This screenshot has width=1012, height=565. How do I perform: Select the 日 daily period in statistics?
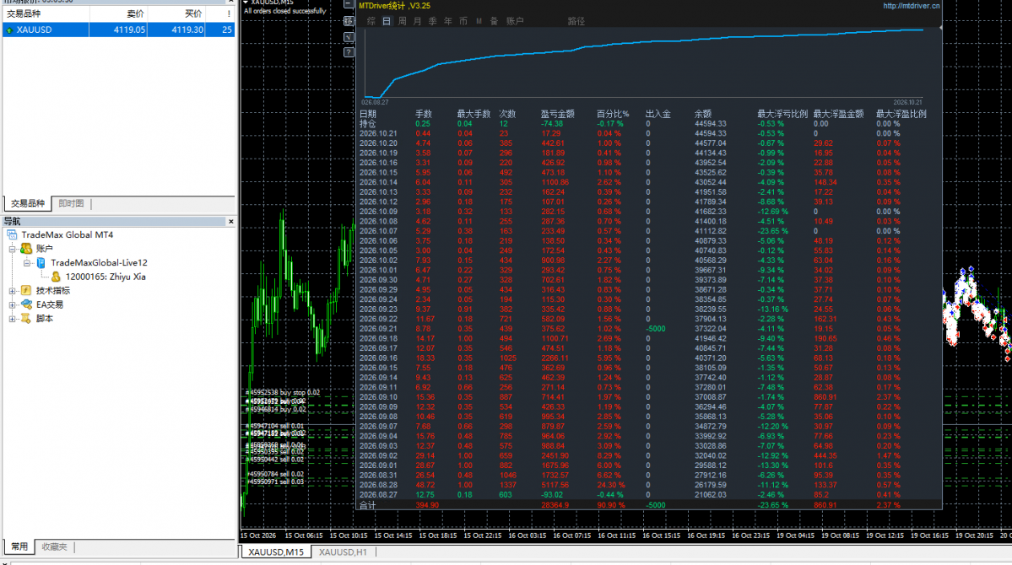[387, 21]
